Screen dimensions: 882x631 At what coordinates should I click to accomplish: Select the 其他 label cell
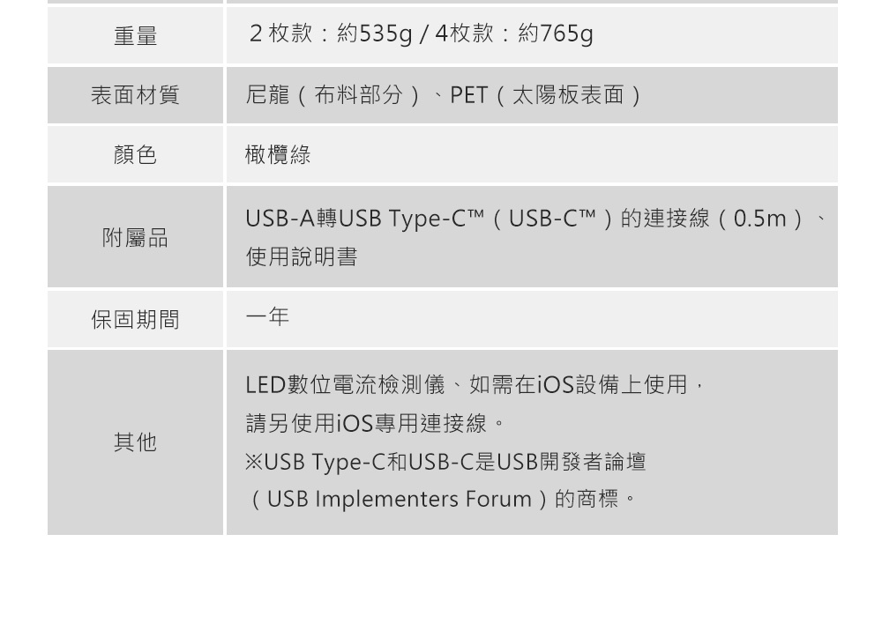(x=135, y=442)
